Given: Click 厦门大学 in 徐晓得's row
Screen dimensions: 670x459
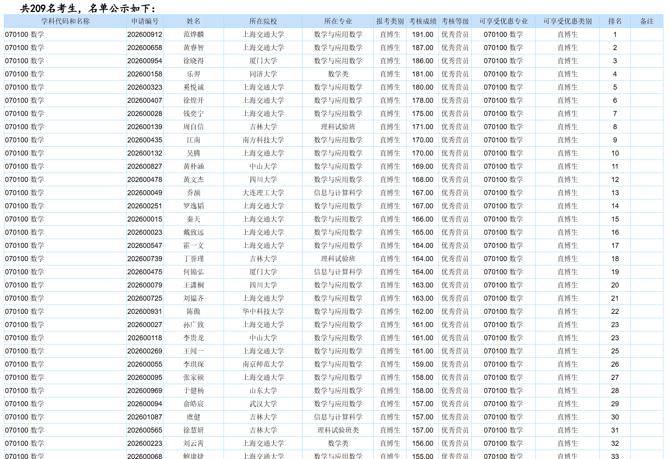Looking at the screenshot, I should 263,61.
